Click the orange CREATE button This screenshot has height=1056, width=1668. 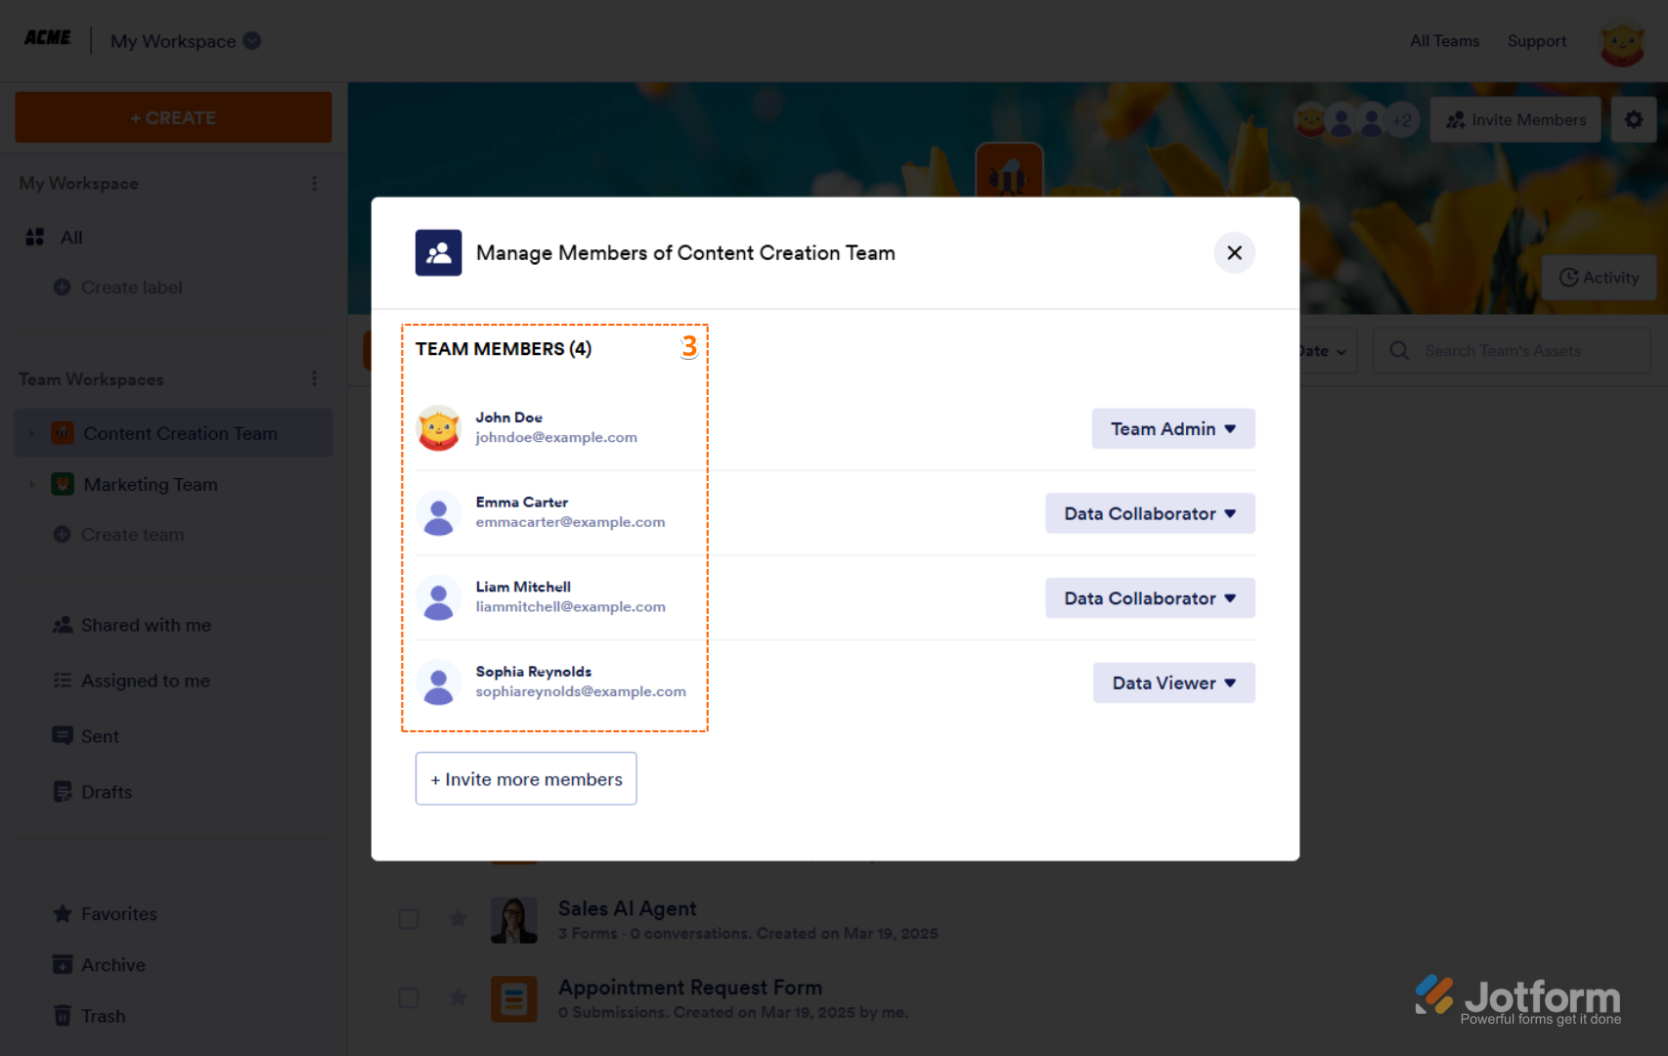pyautogui.click(x=173, y=118)
